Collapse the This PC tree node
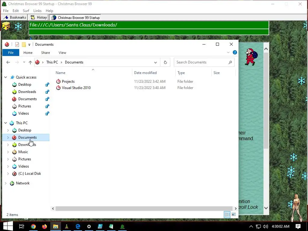Image resolution: width=308 pixels, height=231 pixels. point(5,123)
